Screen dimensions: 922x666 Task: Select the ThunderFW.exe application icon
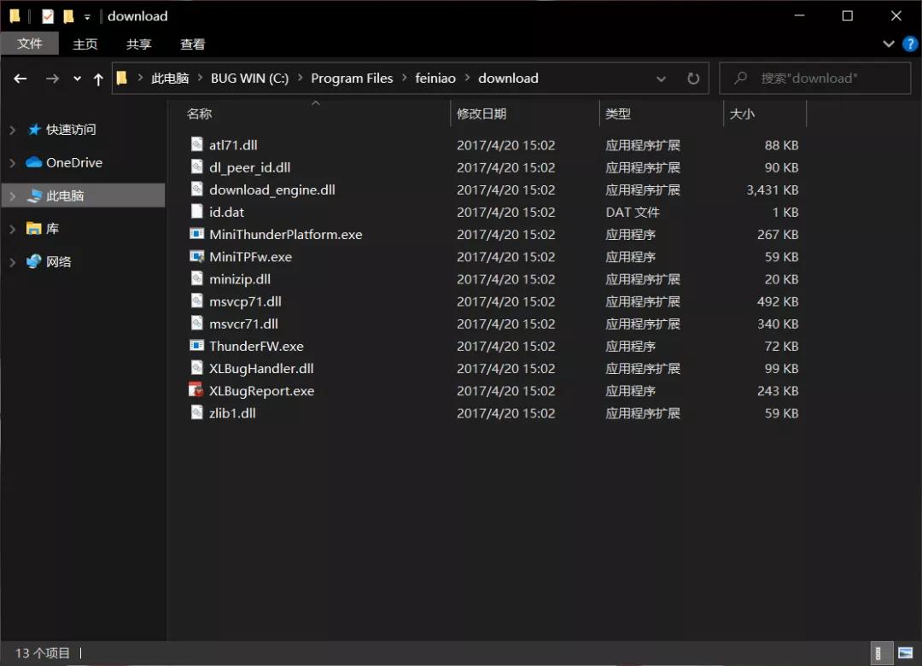click(196, 346)
